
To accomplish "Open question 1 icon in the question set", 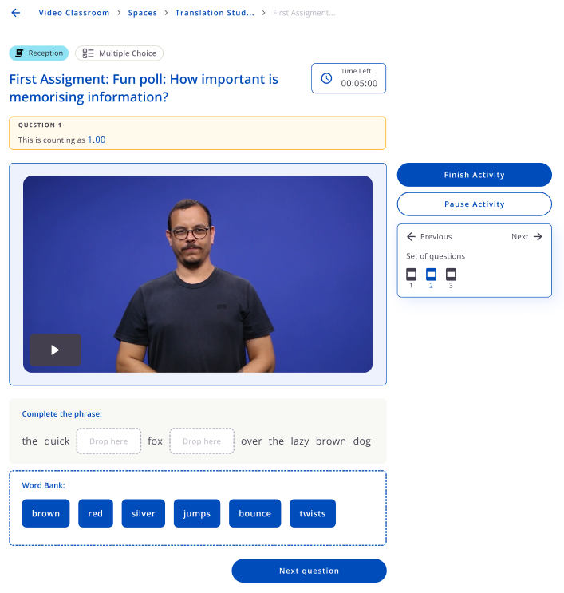I will point(412,275).
